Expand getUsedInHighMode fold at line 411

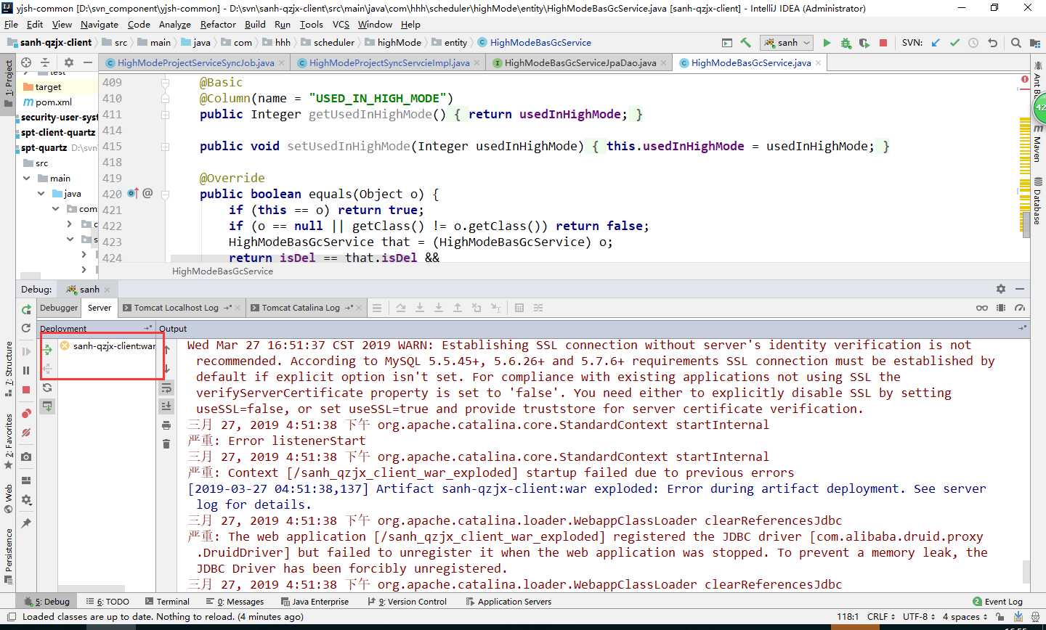(166, 114)
